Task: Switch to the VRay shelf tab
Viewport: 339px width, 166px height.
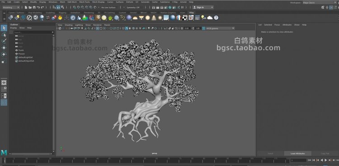Action: pos(191,13)
